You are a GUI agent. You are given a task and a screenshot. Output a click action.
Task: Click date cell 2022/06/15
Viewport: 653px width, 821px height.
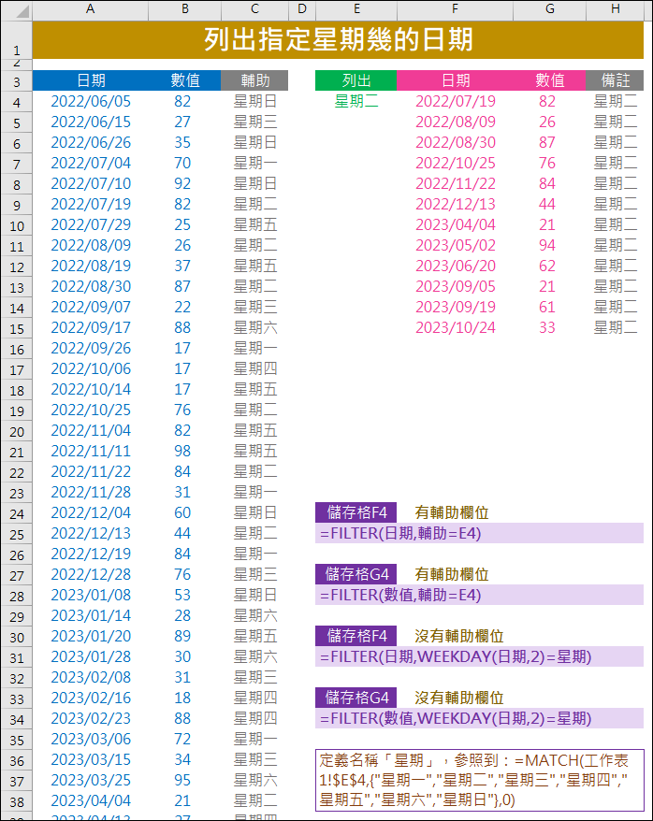point(91,122)
